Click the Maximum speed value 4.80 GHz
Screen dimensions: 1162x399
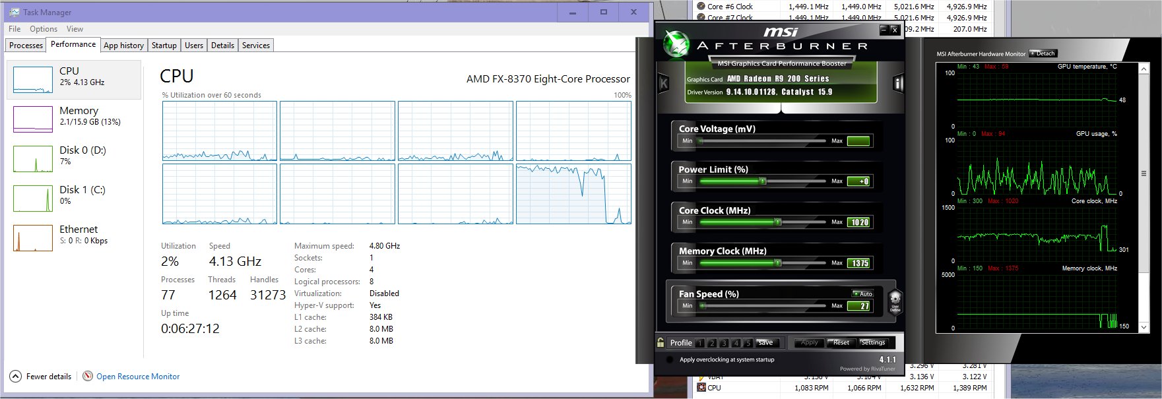[385, 246]
